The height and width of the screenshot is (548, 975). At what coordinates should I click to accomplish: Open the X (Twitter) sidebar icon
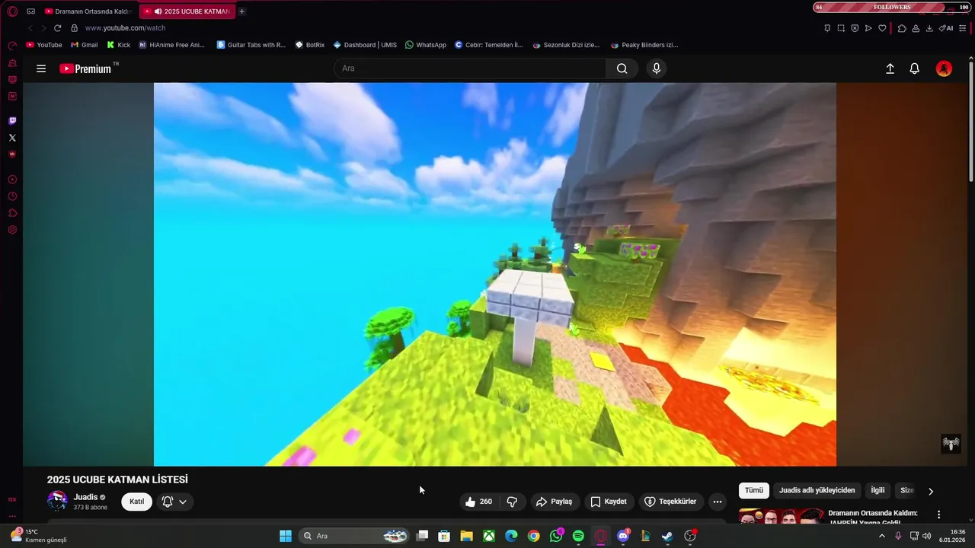tap(12, 138)
